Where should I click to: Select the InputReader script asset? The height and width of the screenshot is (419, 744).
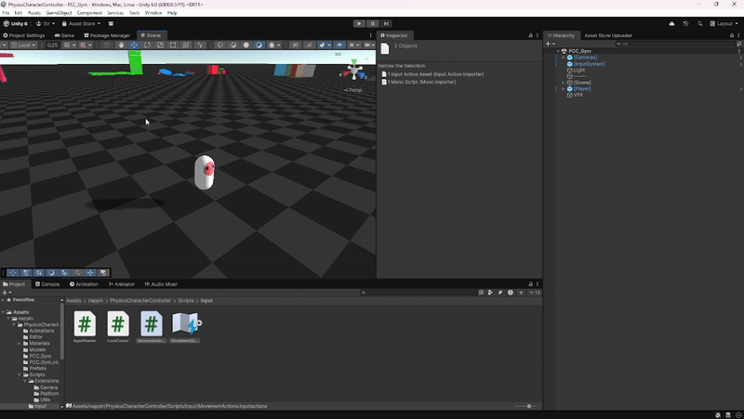(x=85, y=324)
